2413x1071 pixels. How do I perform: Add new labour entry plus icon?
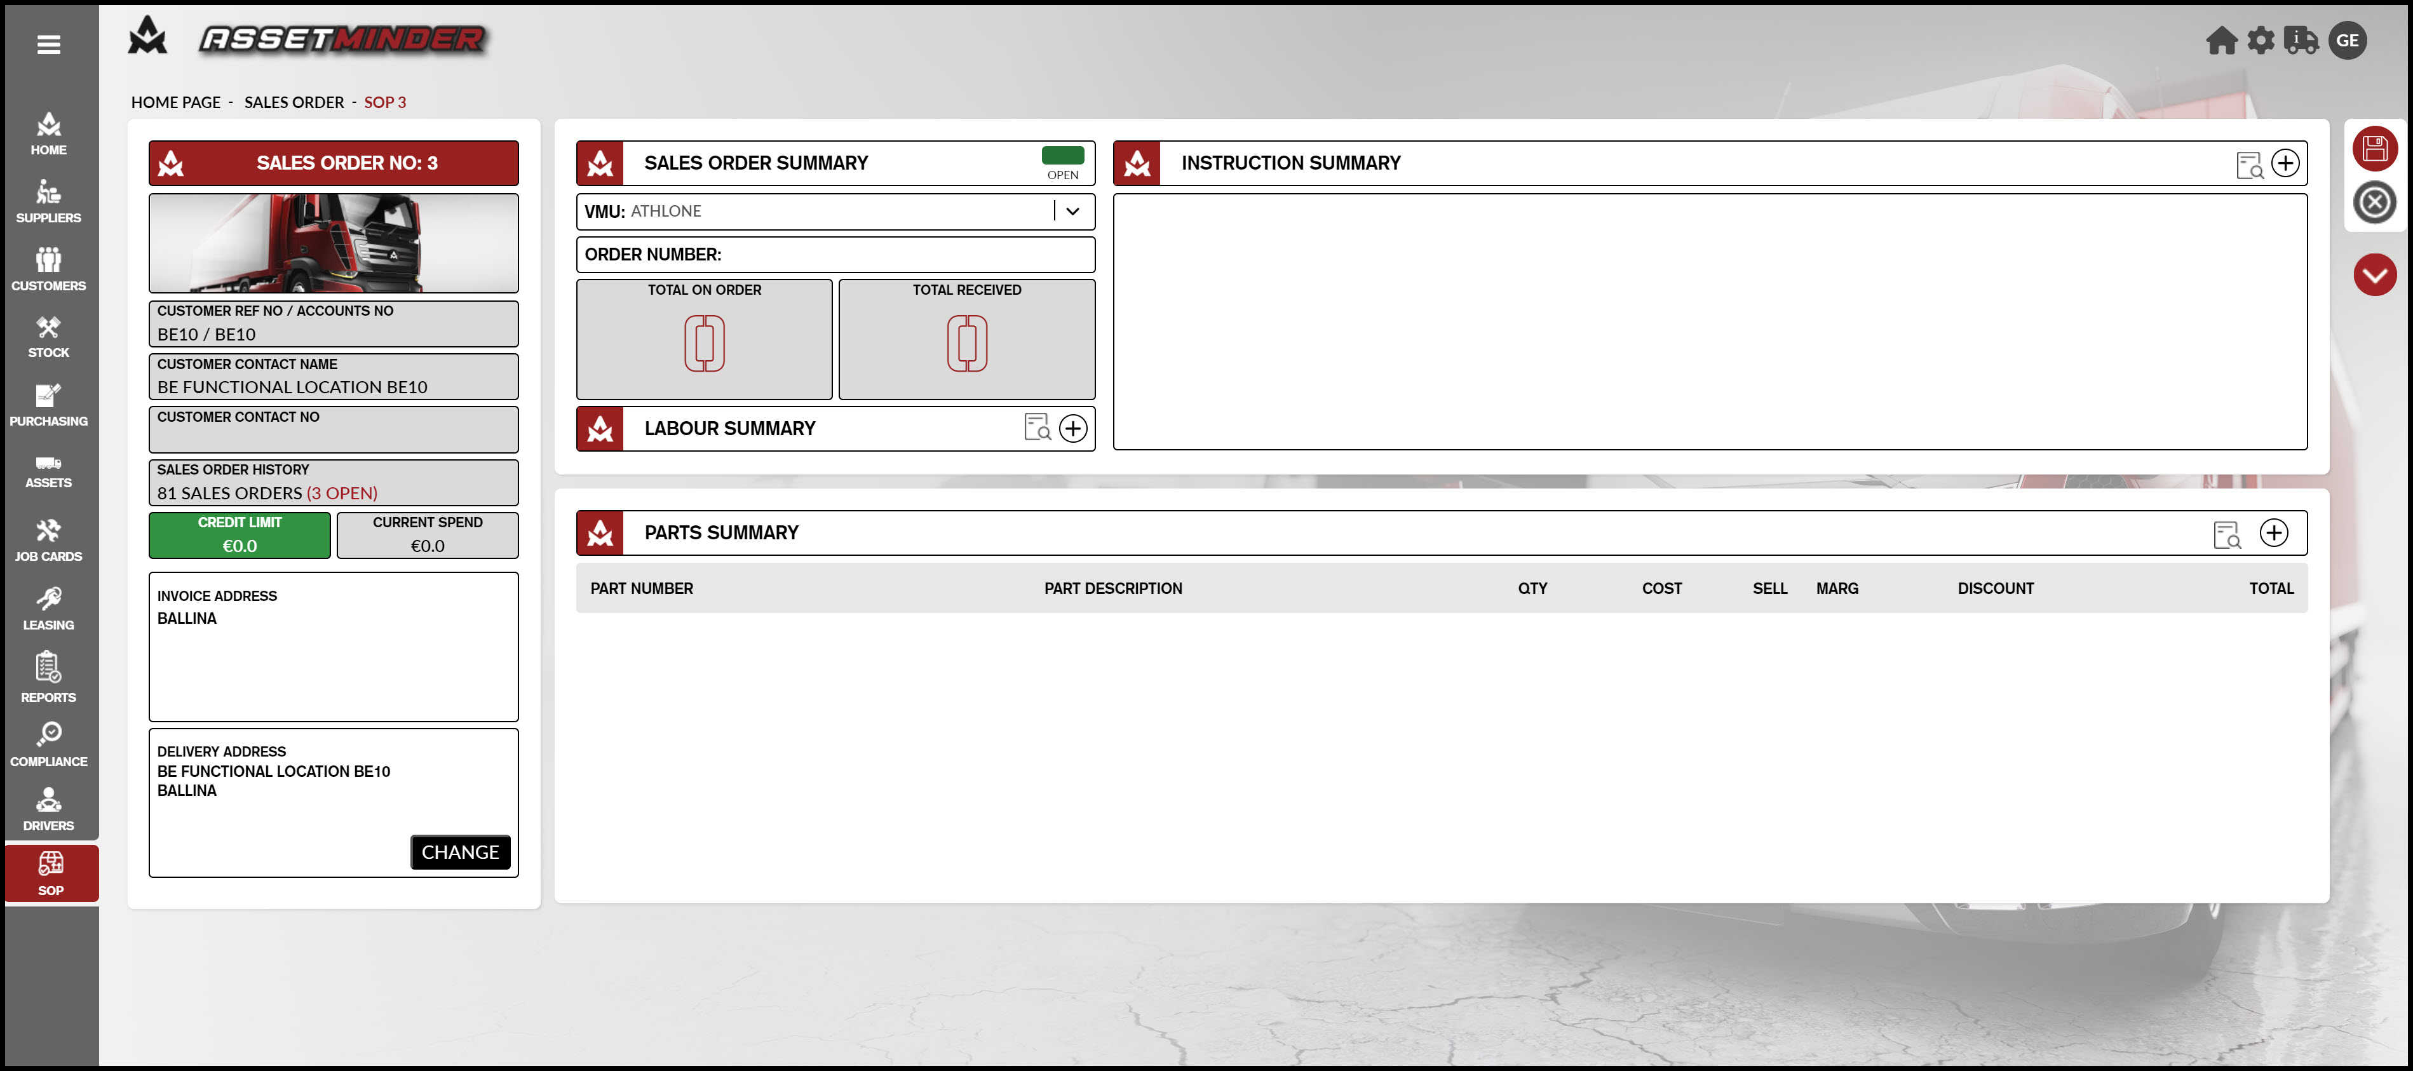click(1072, 428)
